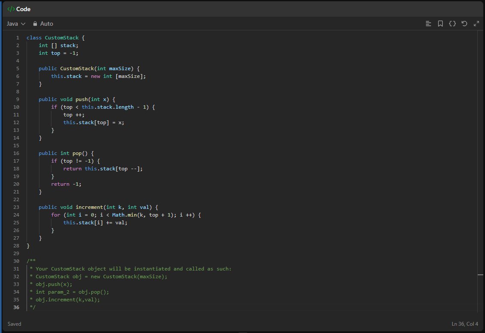This screenshot has width=485, height=333.
Task: Click comment 'int param_2 = obj.pop();'
Action: pos(72,292)
